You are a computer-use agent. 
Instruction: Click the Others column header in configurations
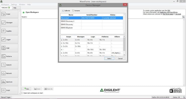[117, 37]
